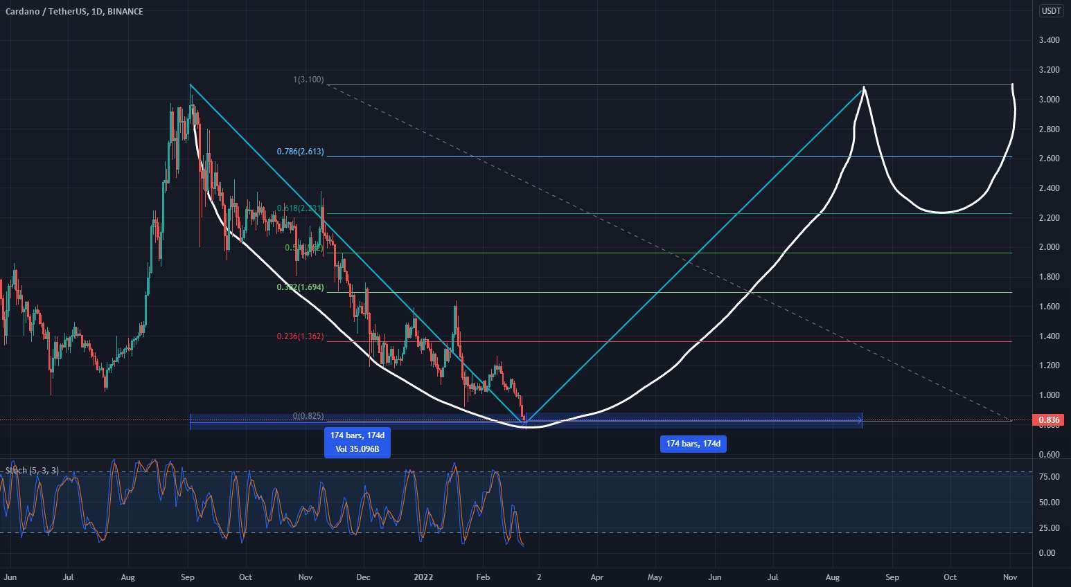Click the 0.786(2.613) Fibonacci label
The height and width of the screenshot is (587, 1071).
[x=300, y=152]
